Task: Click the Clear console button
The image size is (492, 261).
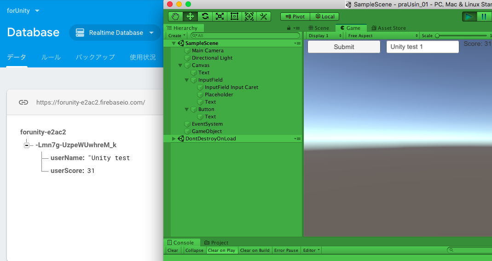Action: (173, 250)
